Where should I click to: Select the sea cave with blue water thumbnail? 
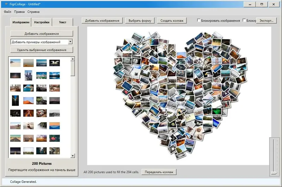(x=28, y=88)
